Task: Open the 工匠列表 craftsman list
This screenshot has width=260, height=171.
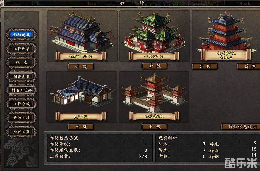Action: [21, 49]
